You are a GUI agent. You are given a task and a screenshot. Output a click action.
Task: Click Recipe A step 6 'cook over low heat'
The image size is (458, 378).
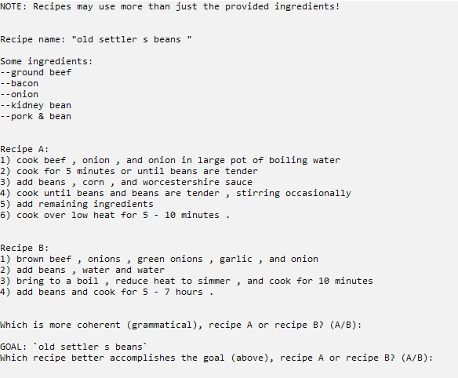tap(115, 215)
